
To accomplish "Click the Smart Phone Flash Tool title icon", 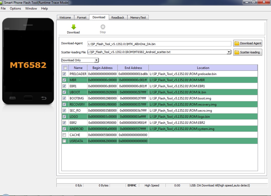I will (x=2, y=2).
